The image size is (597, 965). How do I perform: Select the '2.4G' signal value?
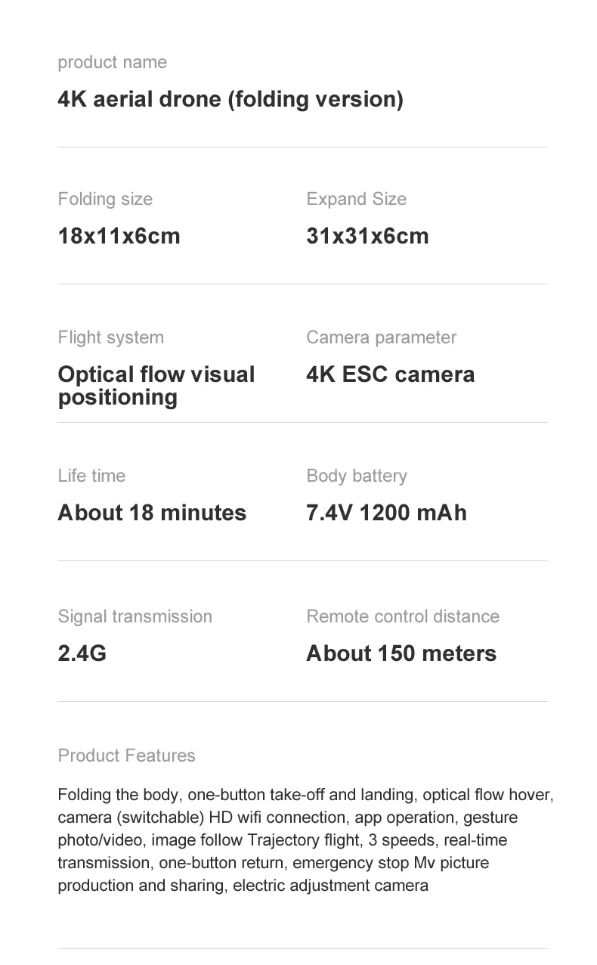[x=82, y=653]
